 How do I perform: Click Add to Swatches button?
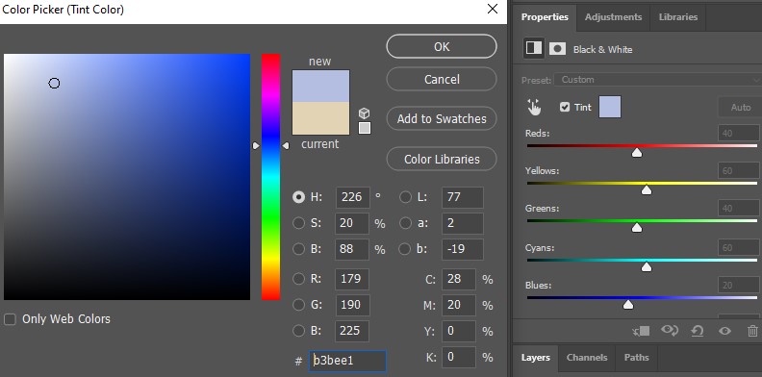tap(442, 119)
